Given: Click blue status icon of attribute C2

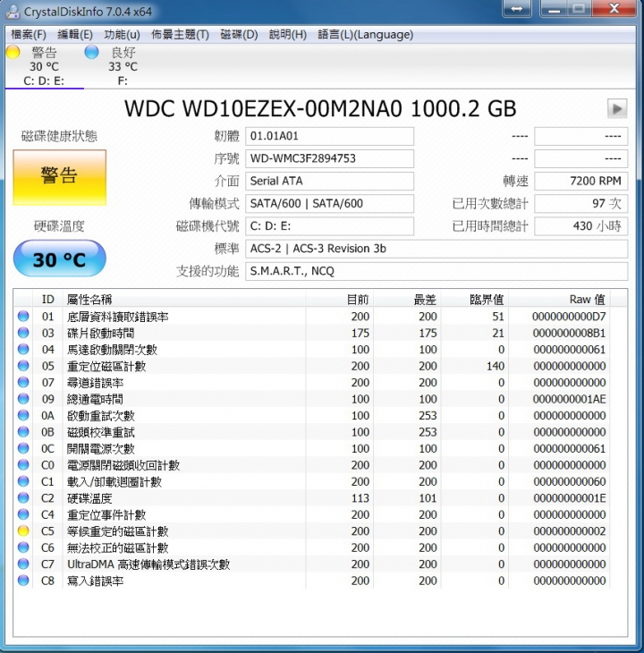Looking at the screenshot, I should click(x=23, y=497).
